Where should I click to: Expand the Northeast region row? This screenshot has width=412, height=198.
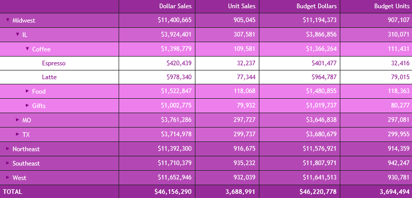[x=8, y=149]
